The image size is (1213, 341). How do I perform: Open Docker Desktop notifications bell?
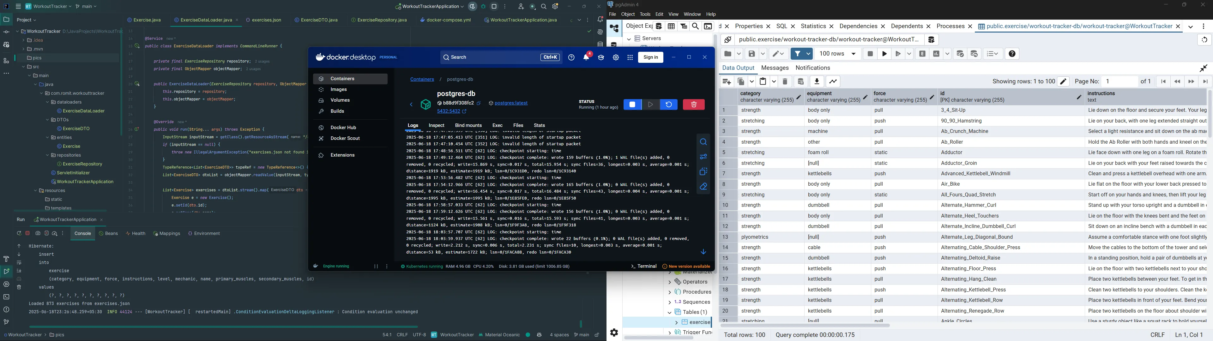pos(586,57)
